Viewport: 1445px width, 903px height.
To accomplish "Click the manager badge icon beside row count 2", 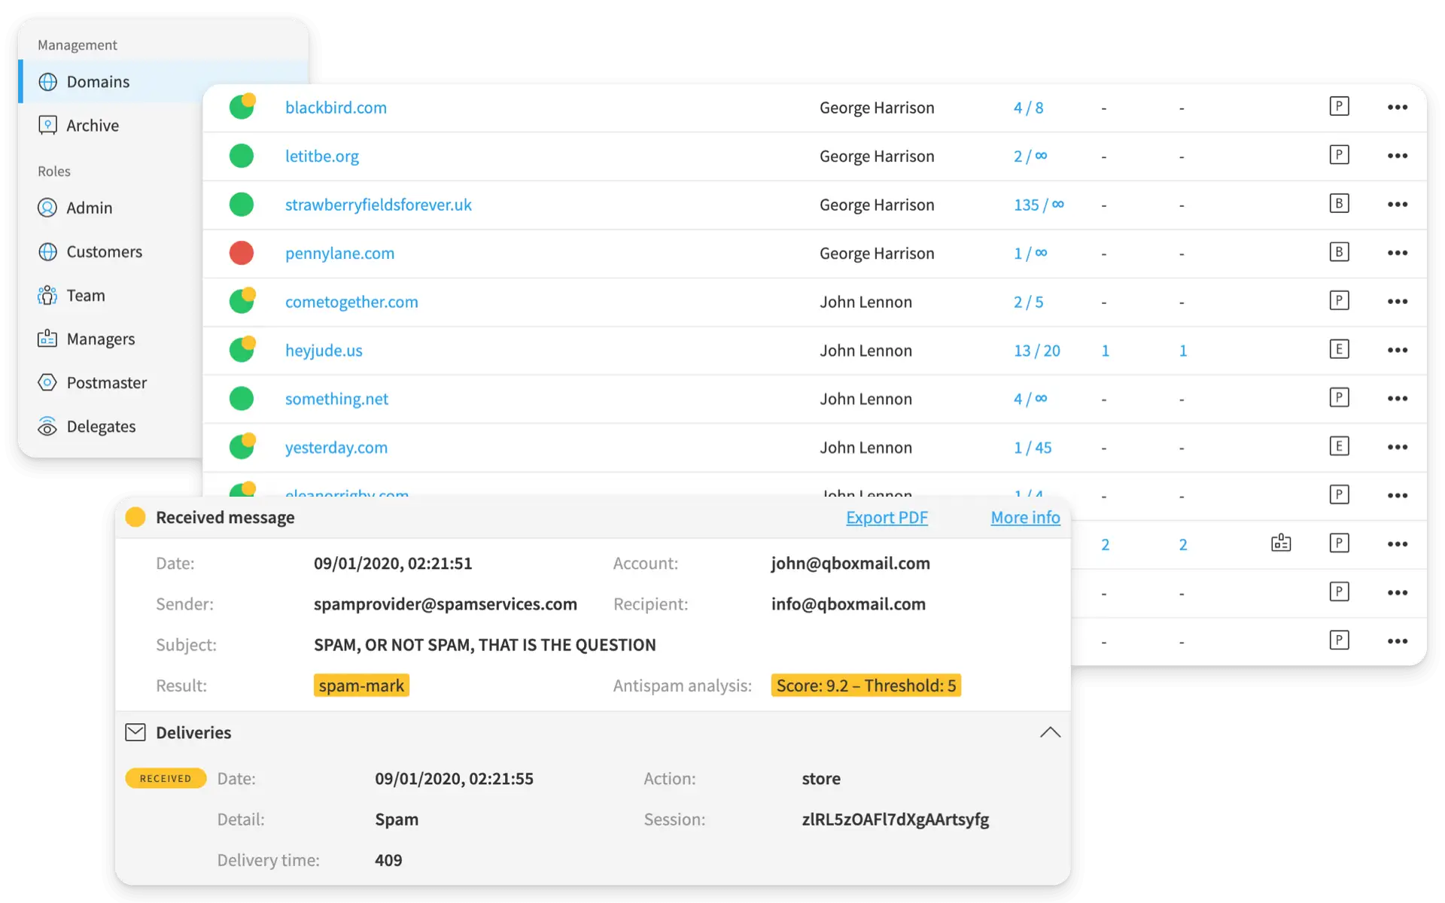I will coord(1280,543).
